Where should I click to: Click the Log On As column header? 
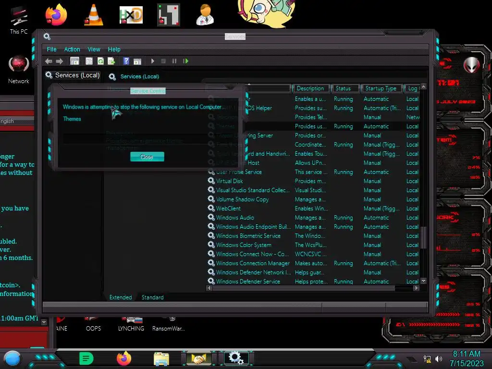[412, 88]
